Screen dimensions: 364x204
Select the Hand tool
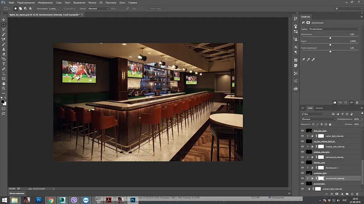point(4,84)
